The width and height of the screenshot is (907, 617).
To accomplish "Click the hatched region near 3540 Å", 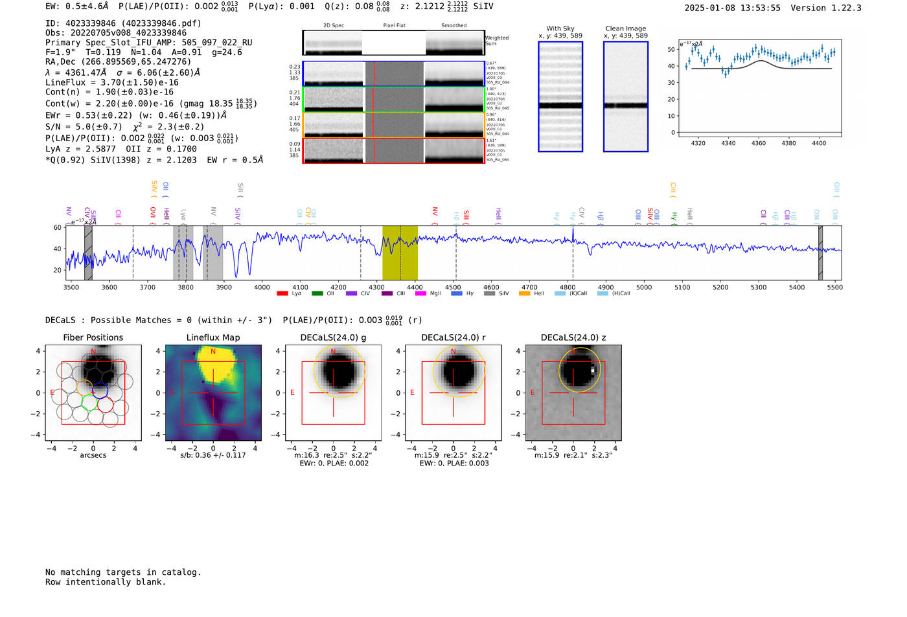I will (x=88, y=252).
